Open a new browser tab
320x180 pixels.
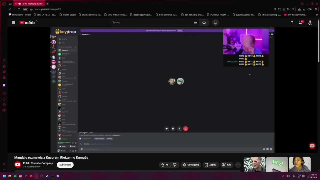(x=47, y=4)
